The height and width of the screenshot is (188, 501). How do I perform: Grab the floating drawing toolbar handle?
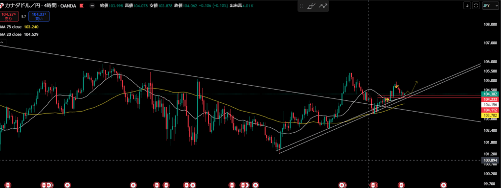[x=301, y=6]
